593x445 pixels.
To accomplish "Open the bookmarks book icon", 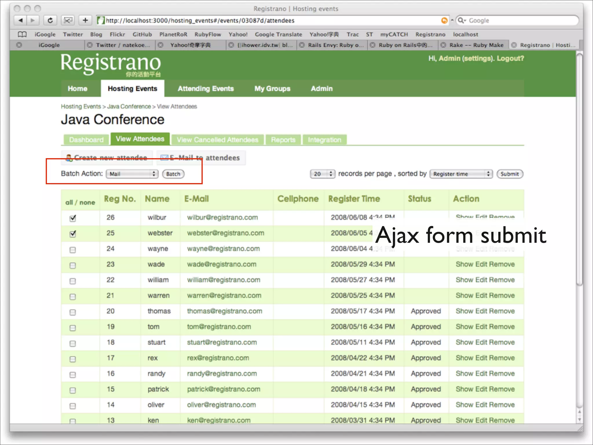I will point(22,34).
